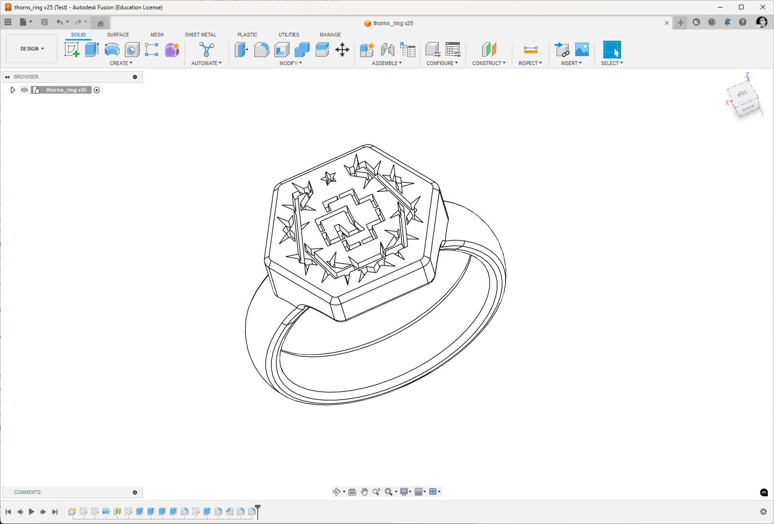Select the Create Sketch tool
This screenshot has width=774, height=524.
(x=72, y=50)
